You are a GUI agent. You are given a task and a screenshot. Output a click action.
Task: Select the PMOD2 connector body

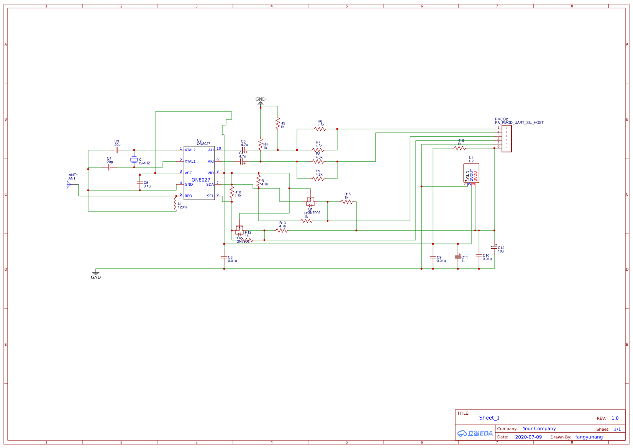507,139
